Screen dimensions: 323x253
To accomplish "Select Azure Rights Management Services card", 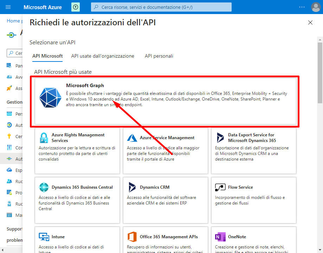I will (x=77, y=151).
